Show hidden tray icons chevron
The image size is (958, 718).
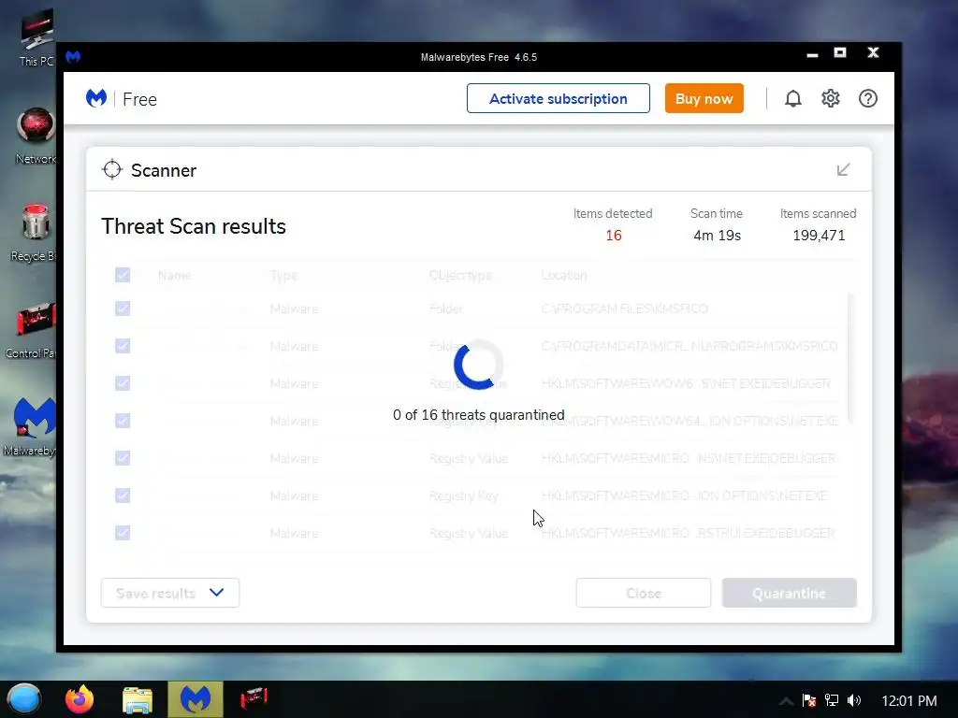[786, 701]
